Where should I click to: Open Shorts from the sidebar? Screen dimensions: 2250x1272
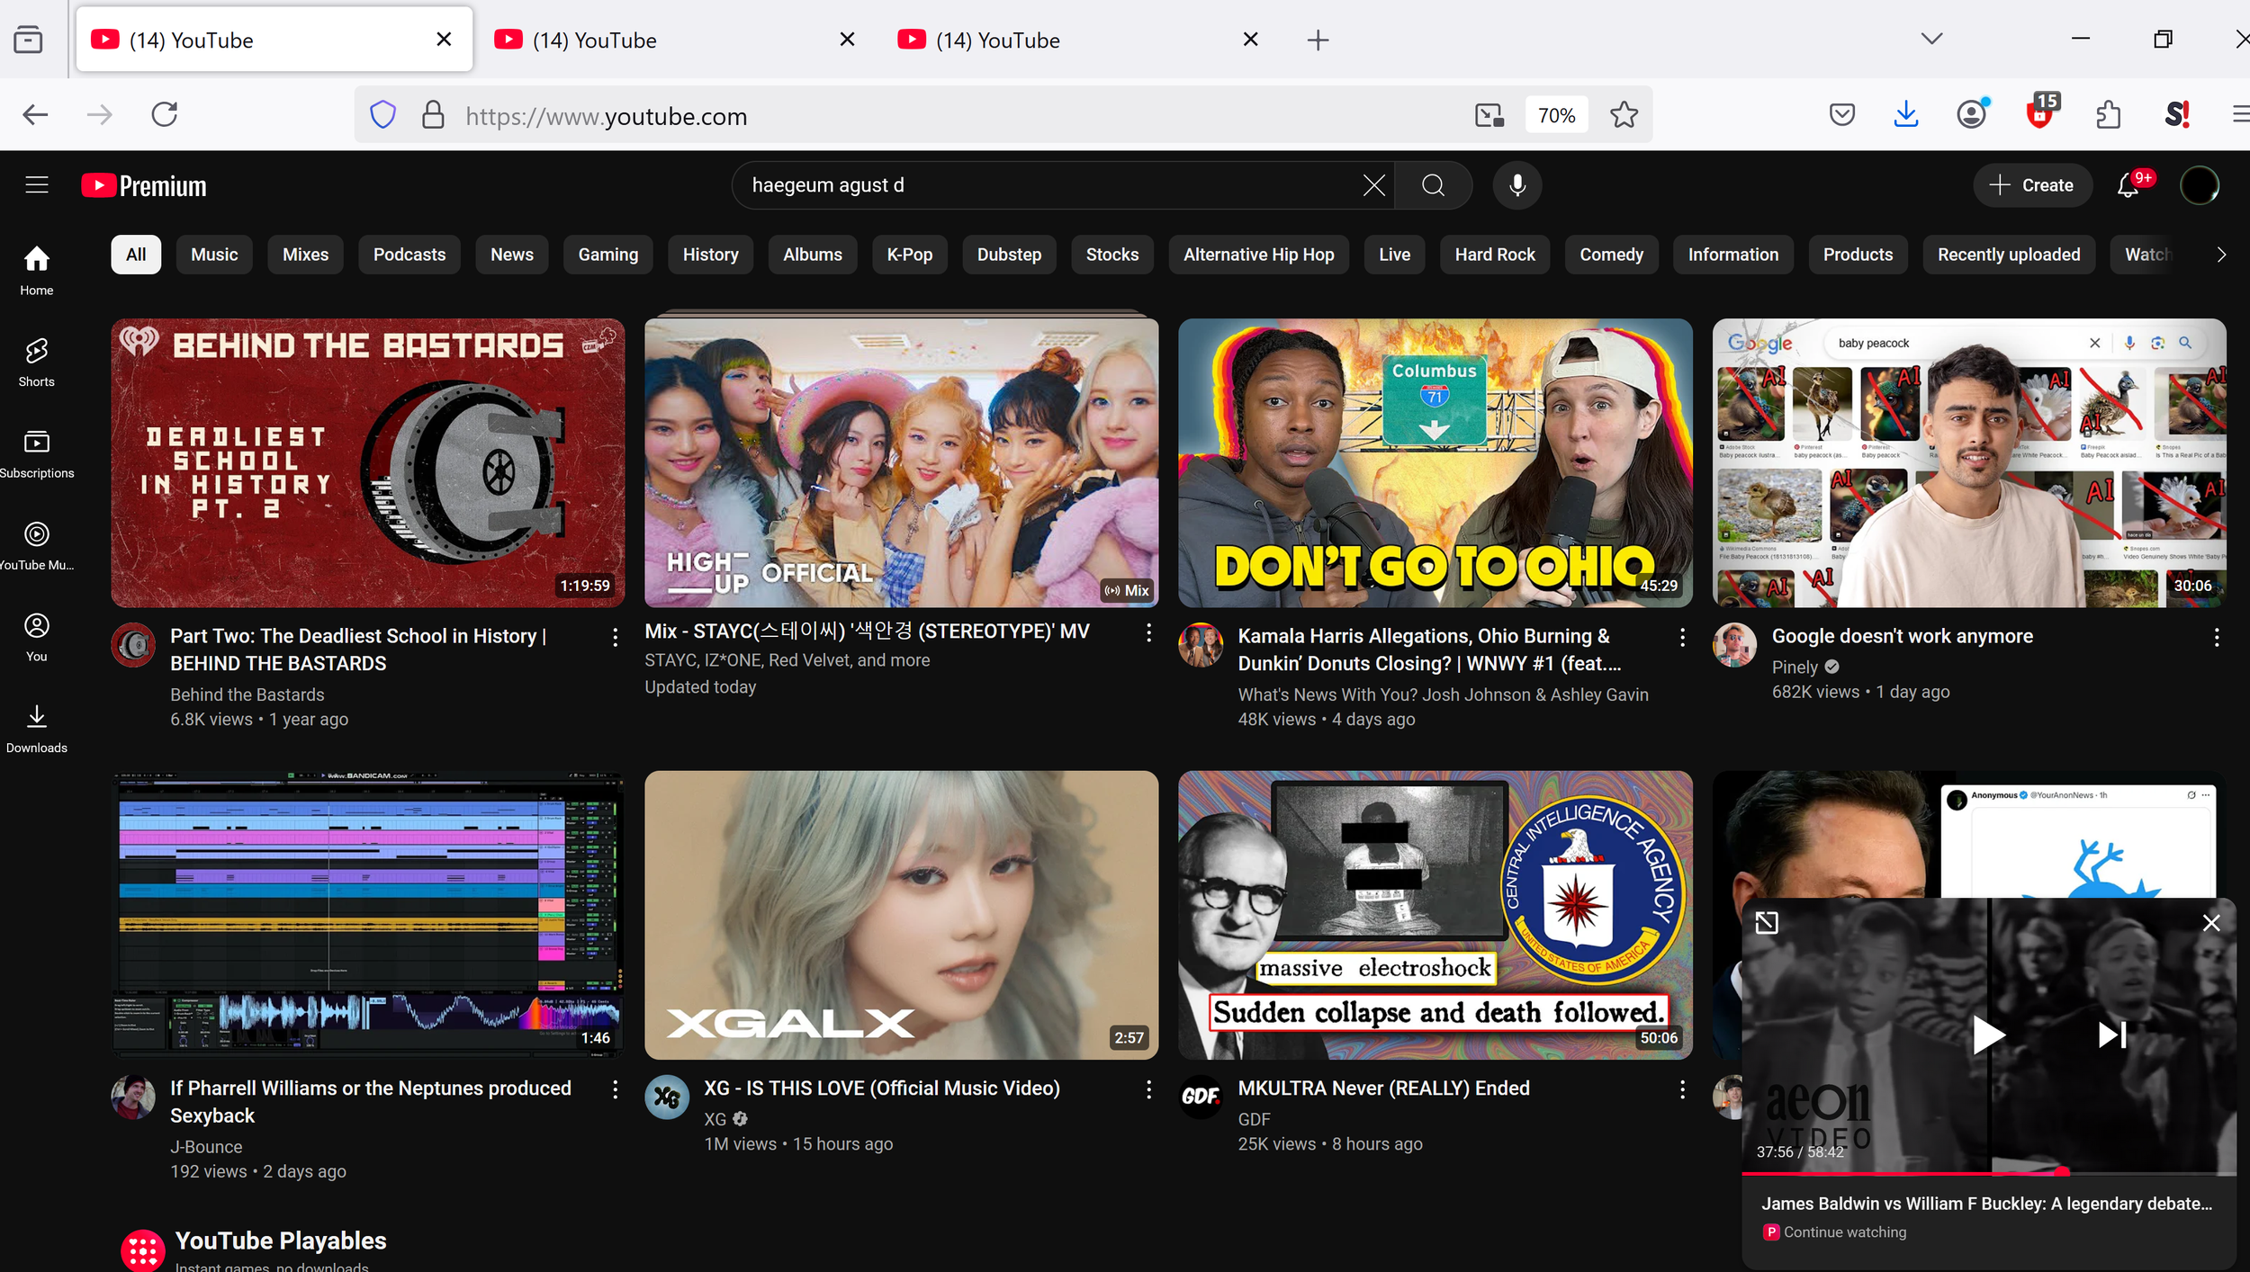tap(36, 361)
